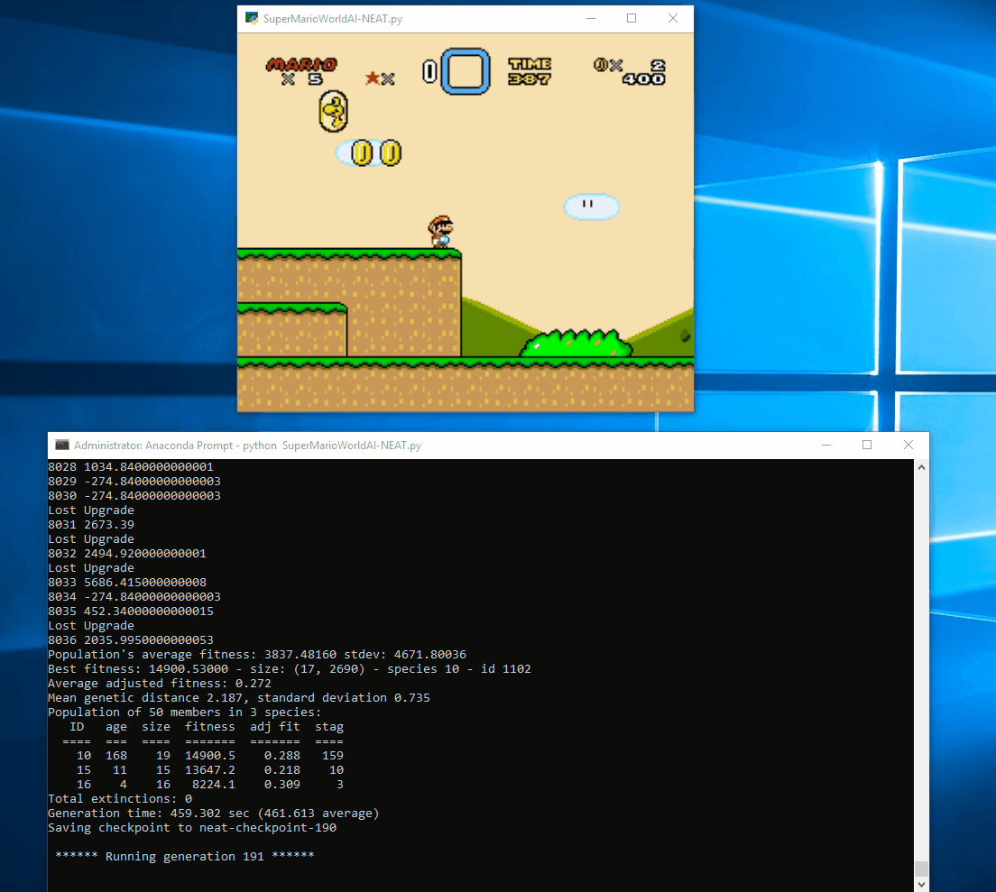Click the left gold coin on the cloud
The height and width of the screenshot is (892, 996).
(x=362, y=153)
